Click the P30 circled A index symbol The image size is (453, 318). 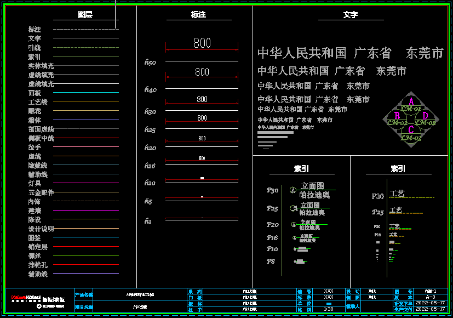(293, 191)
